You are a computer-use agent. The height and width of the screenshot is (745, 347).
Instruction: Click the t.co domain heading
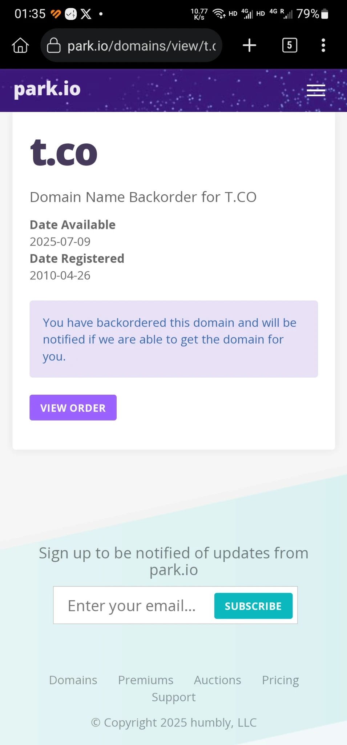(64, 153)
